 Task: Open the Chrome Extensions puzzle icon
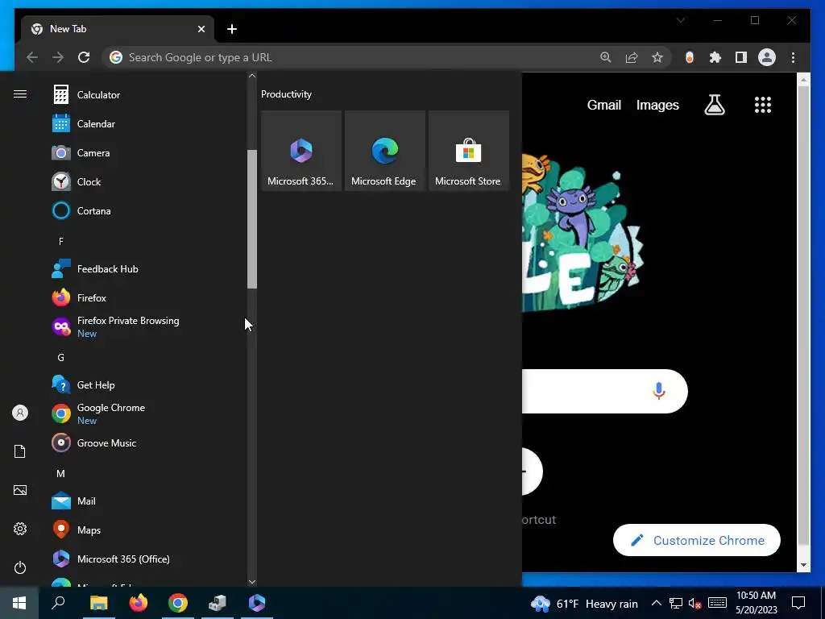[715, 57]
